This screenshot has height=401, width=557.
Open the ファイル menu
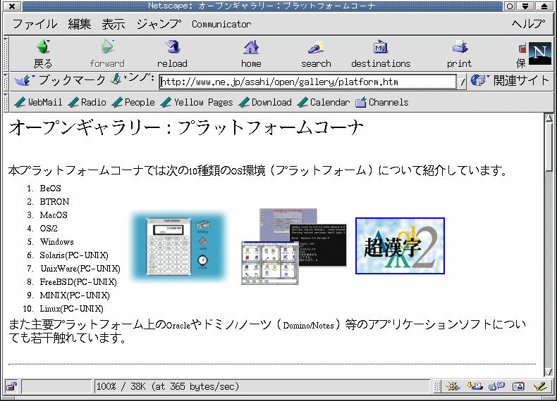coord(35,24)
